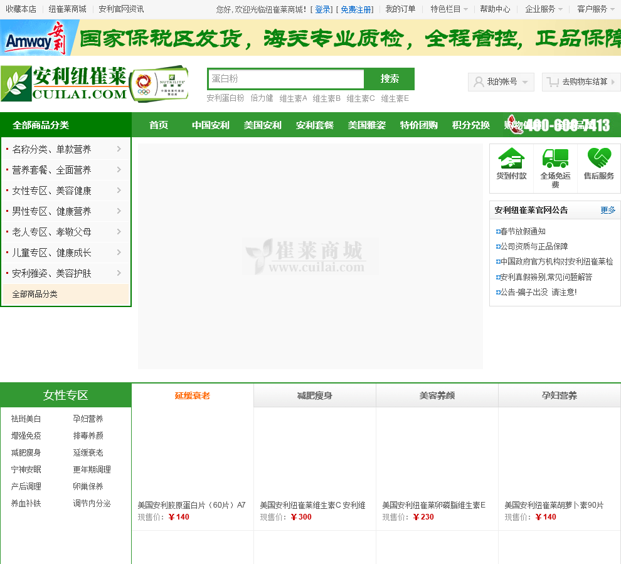
Task: Expand 儿童专区、健康成长 category
Action: 66,252
